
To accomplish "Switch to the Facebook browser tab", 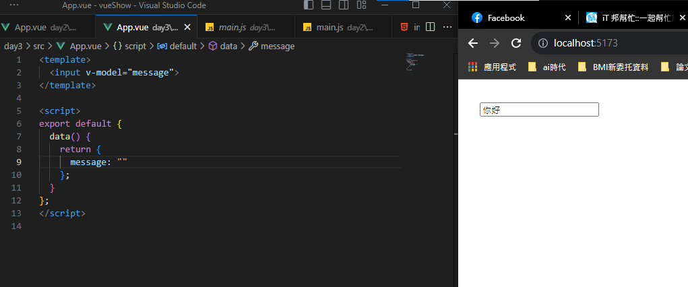I will (522, 18).
